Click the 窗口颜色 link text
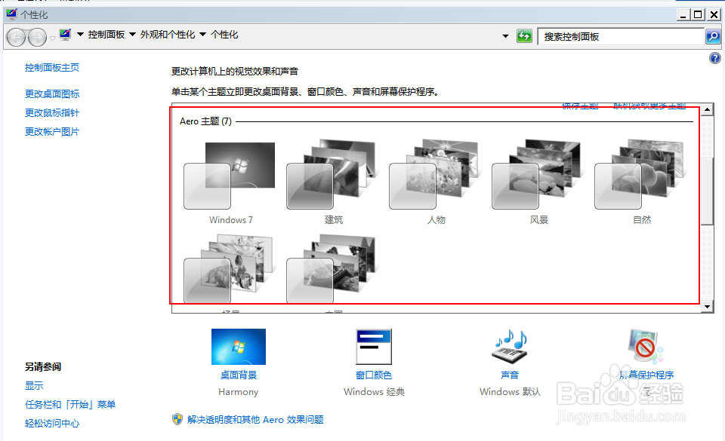Screen dimensions: 725x441 pyautogui.click(x=374, y=375)
